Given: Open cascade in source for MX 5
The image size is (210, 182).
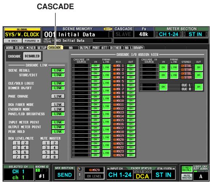Looking at the screenshot, I should point(81,81).
